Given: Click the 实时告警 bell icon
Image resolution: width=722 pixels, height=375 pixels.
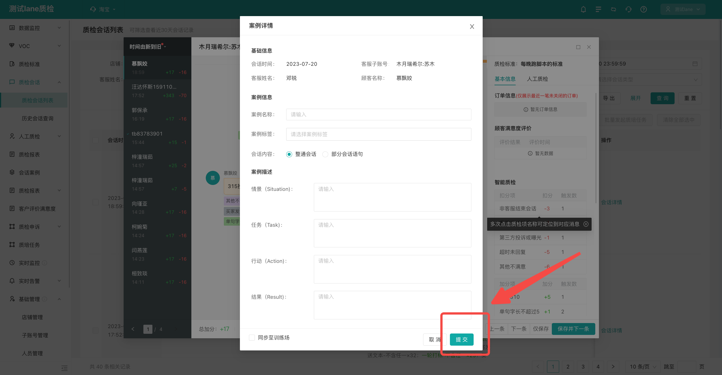Looking at the screenshot, I should click(x=12, y=281).
